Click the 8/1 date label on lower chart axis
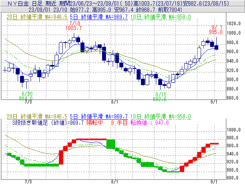This screenshot has height=187, width=245. point(115,182)
